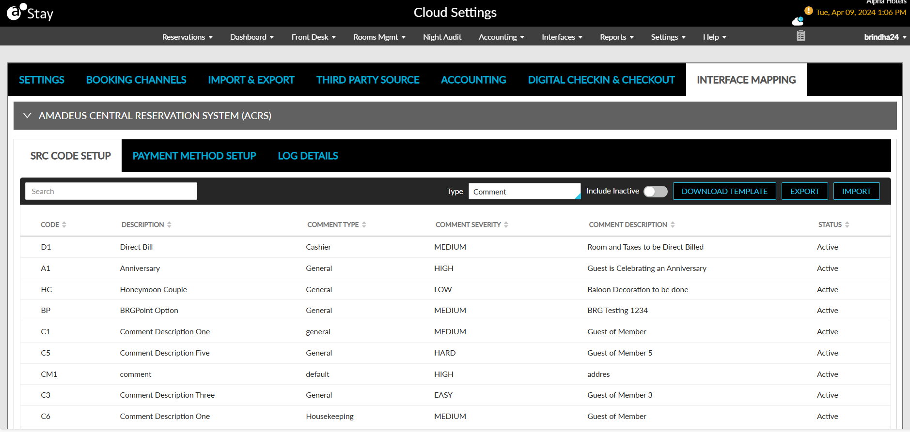This screenshot has height=432, width=910.
Task: Toggle the Include Inactive switch
Action: coord(656,192)
